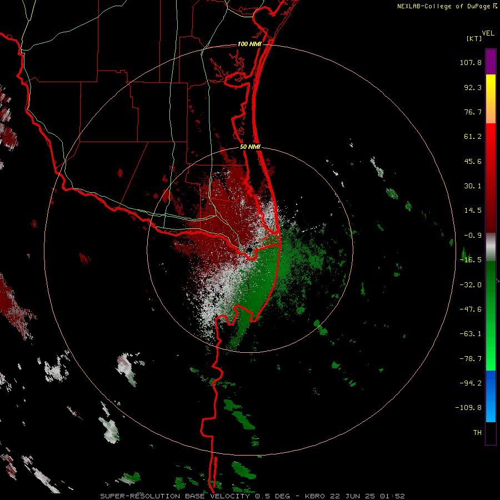
Task: Click the -94.2 velocity scale value
Action: click(x=471, y=383)
